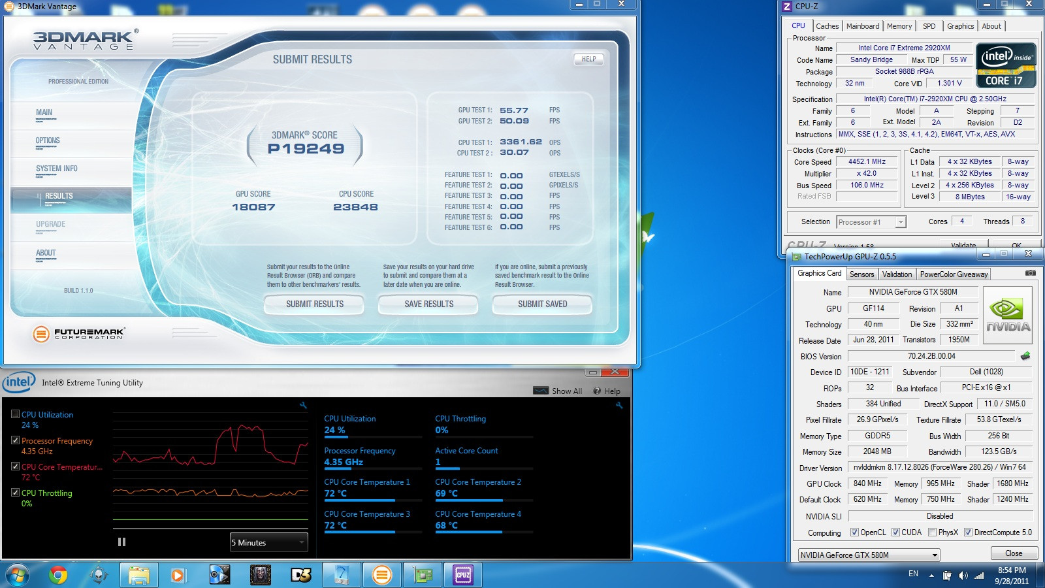Switch to SPD tab in CPU-Z
Viewport: 1045px width, 588px height.
pos(929,26)
